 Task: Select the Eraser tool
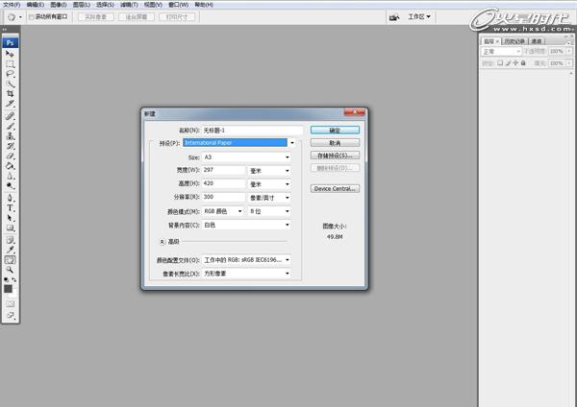pyautogui.click(x=10, y=156)
